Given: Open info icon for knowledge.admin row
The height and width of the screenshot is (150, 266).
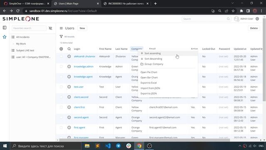Looking at the screenshot, I should coord(69,67).
